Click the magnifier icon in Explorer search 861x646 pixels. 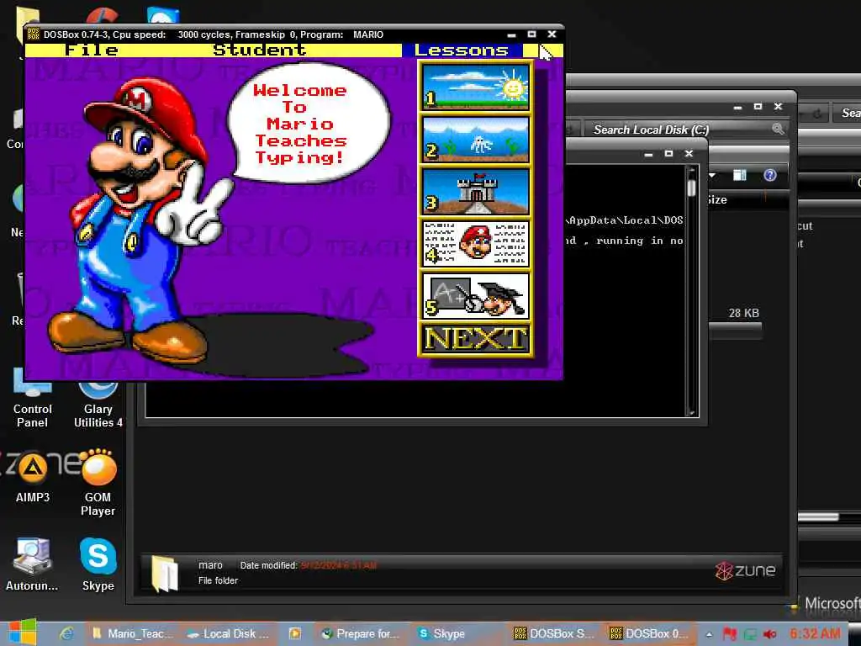[778, 129]
